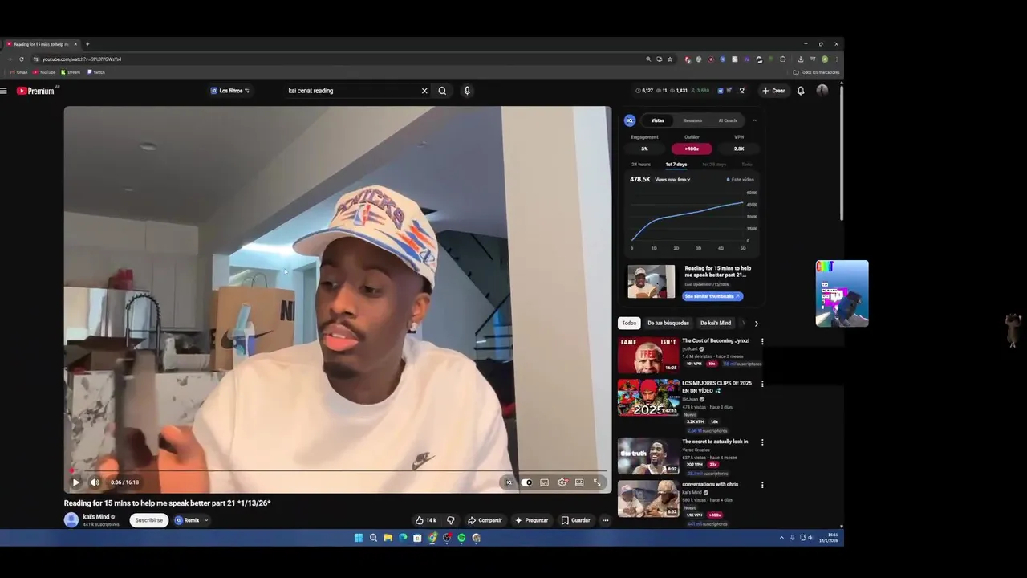
Task: Open a new browser tab
Action: 87,44
